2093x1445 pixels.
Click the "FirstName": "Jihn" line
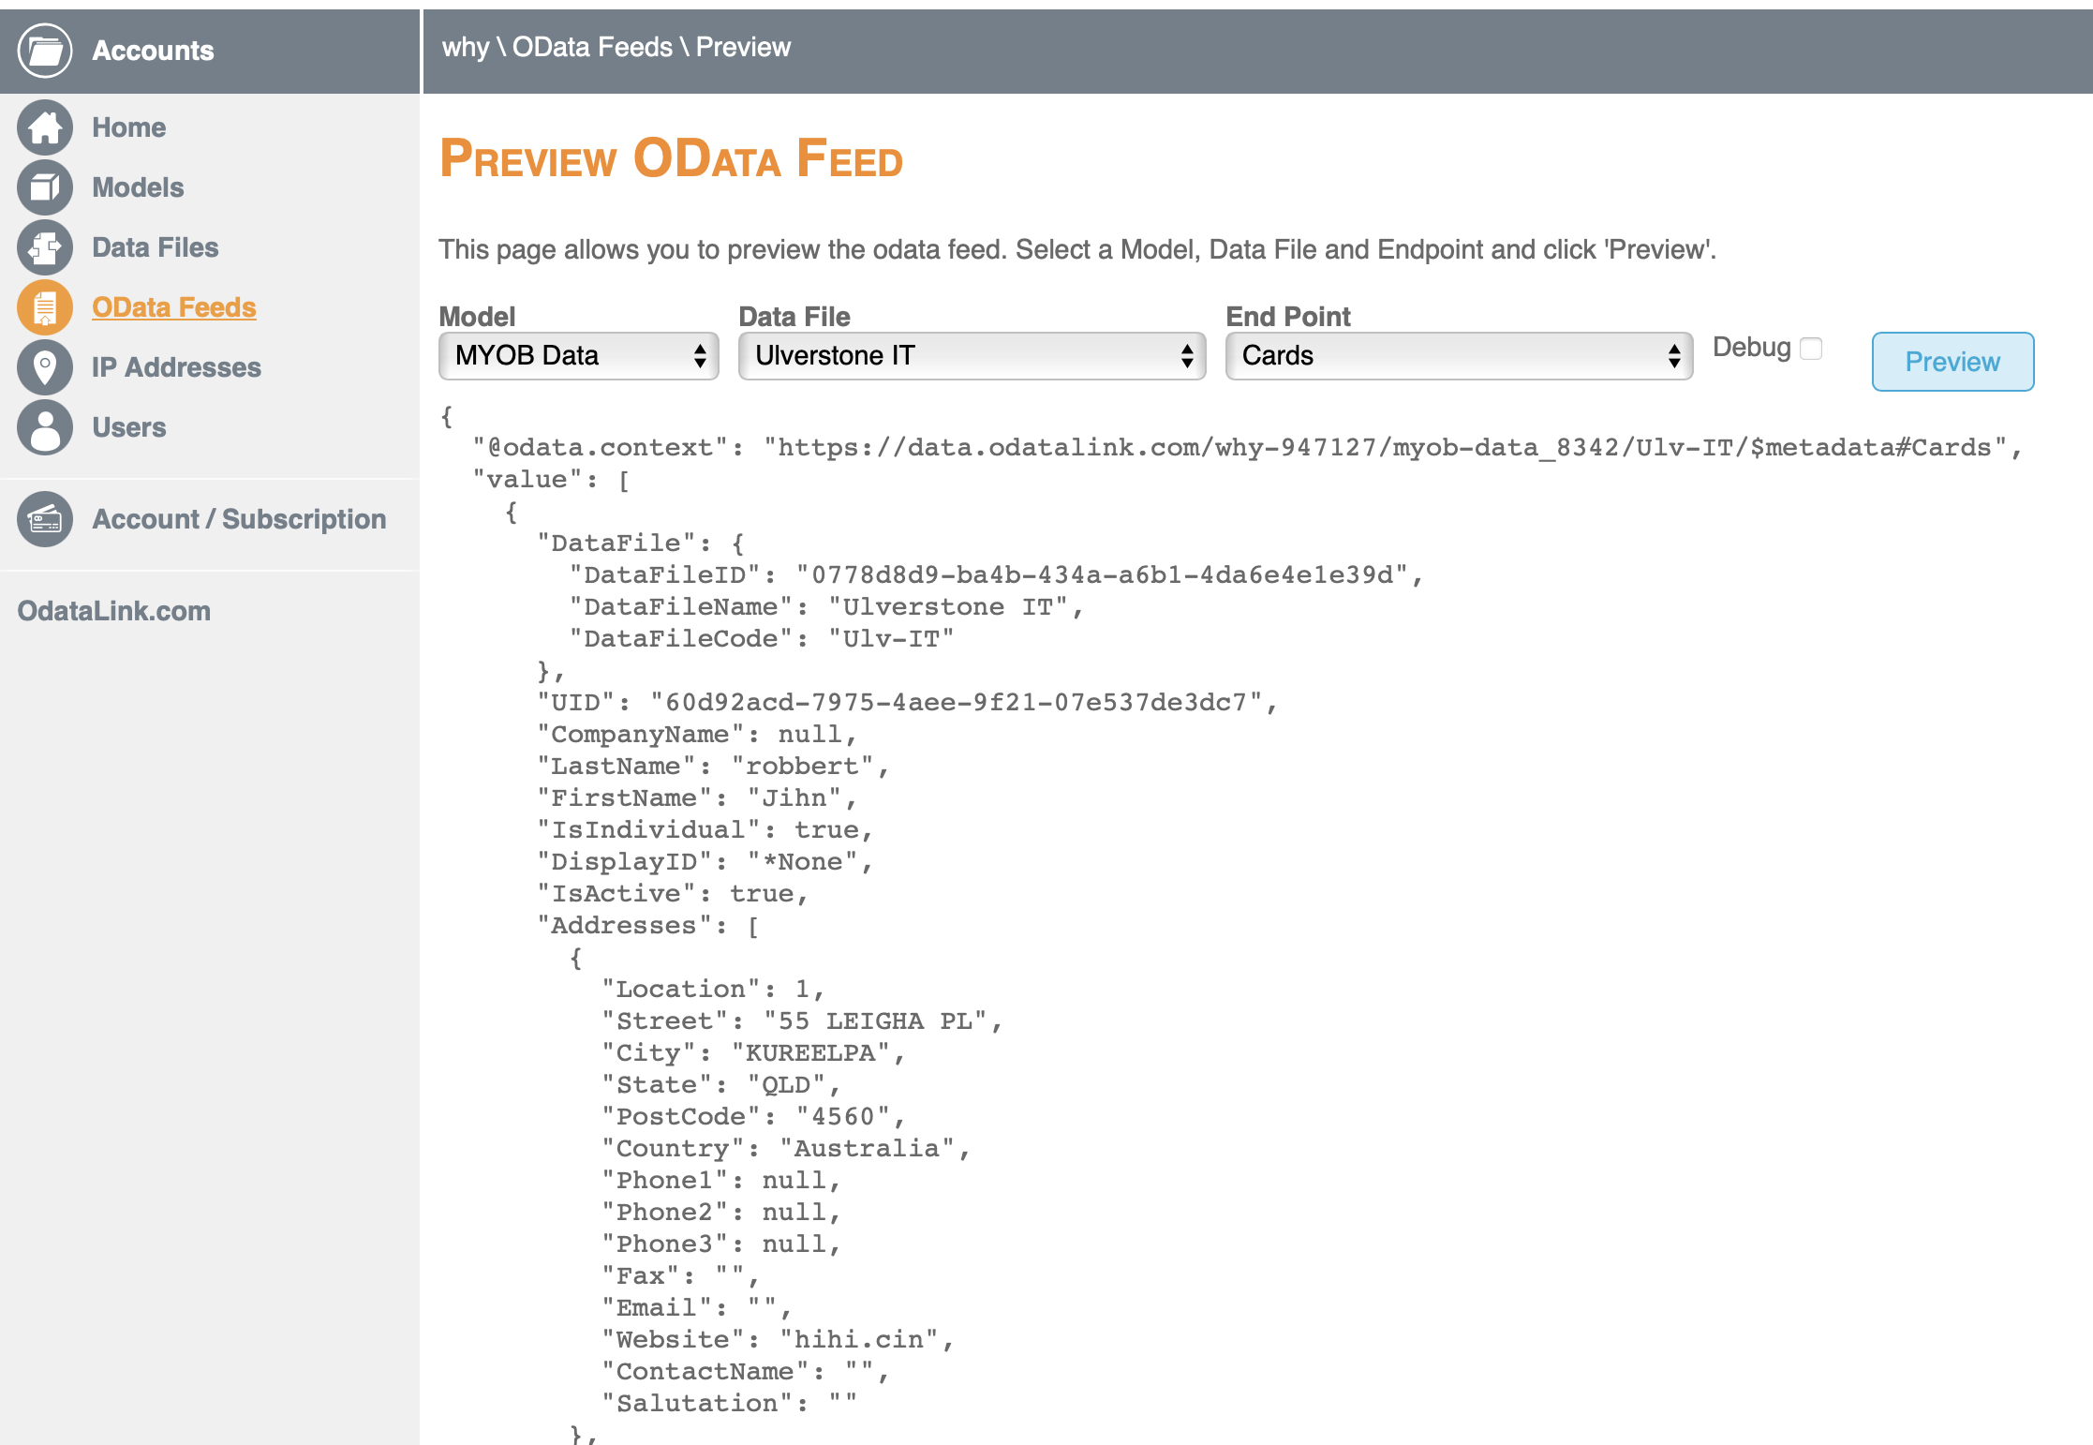696,798
